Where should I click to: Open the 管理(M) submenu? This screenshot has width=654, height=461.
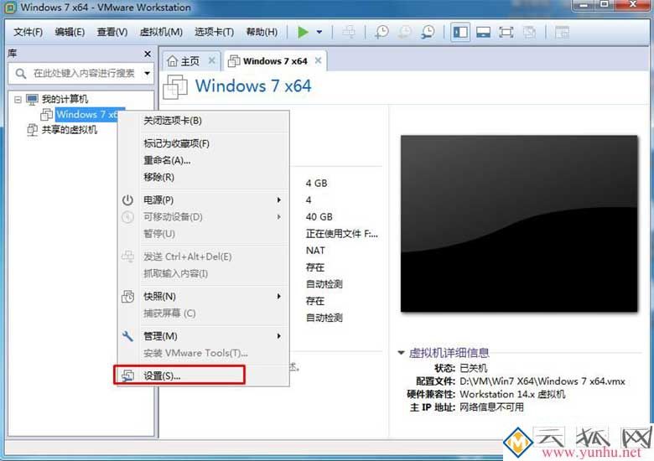click(204, 336)
